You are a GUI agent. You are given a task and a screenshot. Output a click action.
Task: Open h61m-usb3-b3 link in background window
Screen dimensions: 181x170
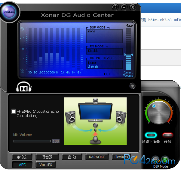(160, 20)
